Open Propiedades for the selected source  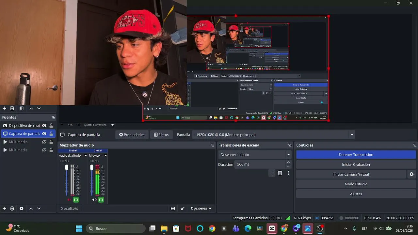coord(132,135)
